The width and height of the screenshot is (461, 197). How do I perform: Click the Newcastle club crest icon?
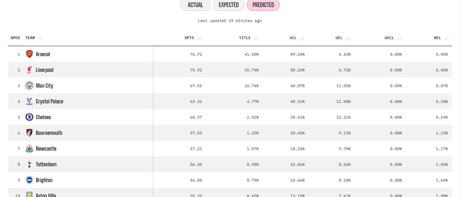click(29, 148)
